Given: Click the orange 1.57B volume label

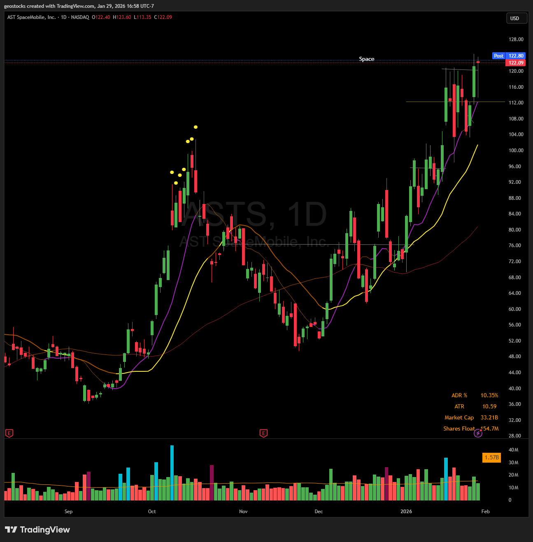Looking at the screenshot, I should [x=492, y=457].
